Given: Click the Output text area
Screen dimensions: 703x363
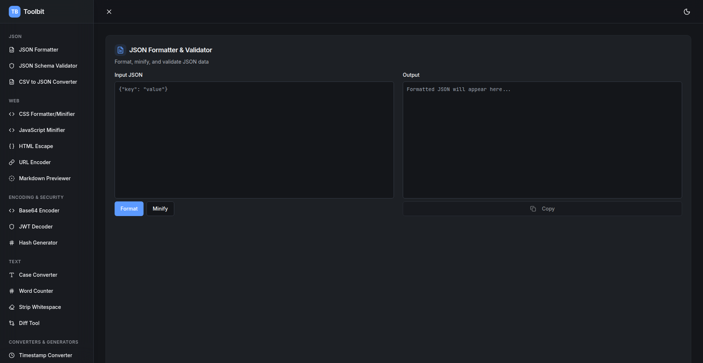Looking at the screenshot, I should 542,140.
